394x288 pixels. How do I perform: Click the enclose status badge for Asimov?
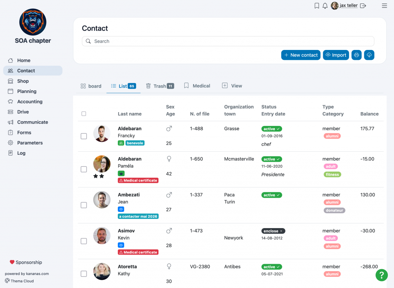point(273,231)
